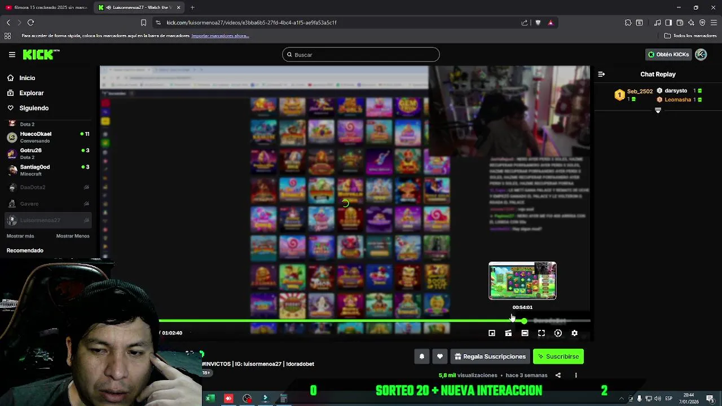Open Brave VPN shield icon

point(702,23)
